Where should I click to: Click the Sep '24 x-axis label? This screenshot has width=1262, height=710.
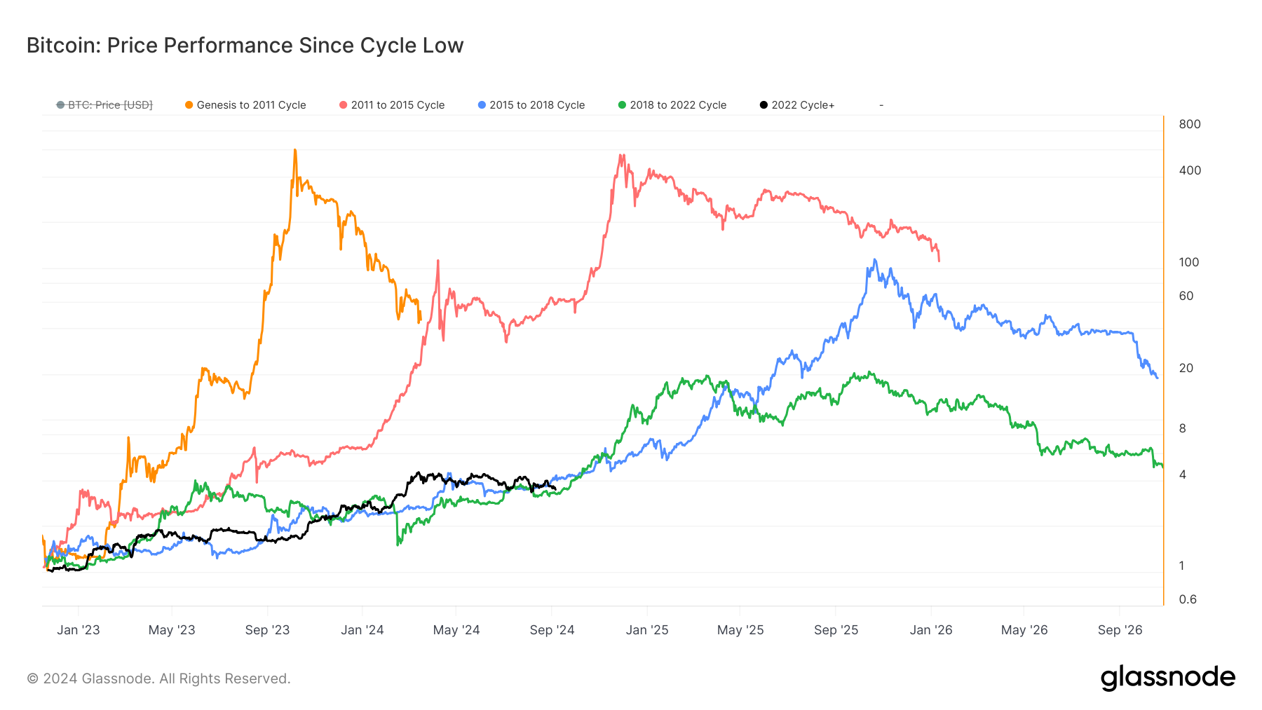point(552,630)
